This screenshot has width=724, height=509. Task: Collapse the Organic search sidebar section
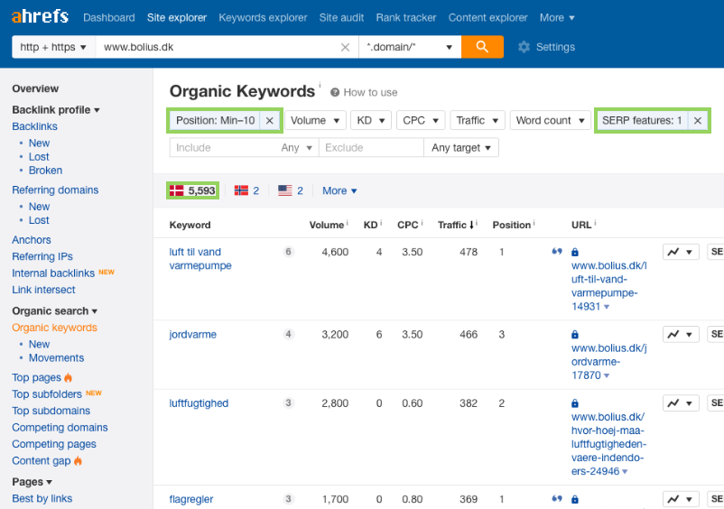click(x=54, y=311)
